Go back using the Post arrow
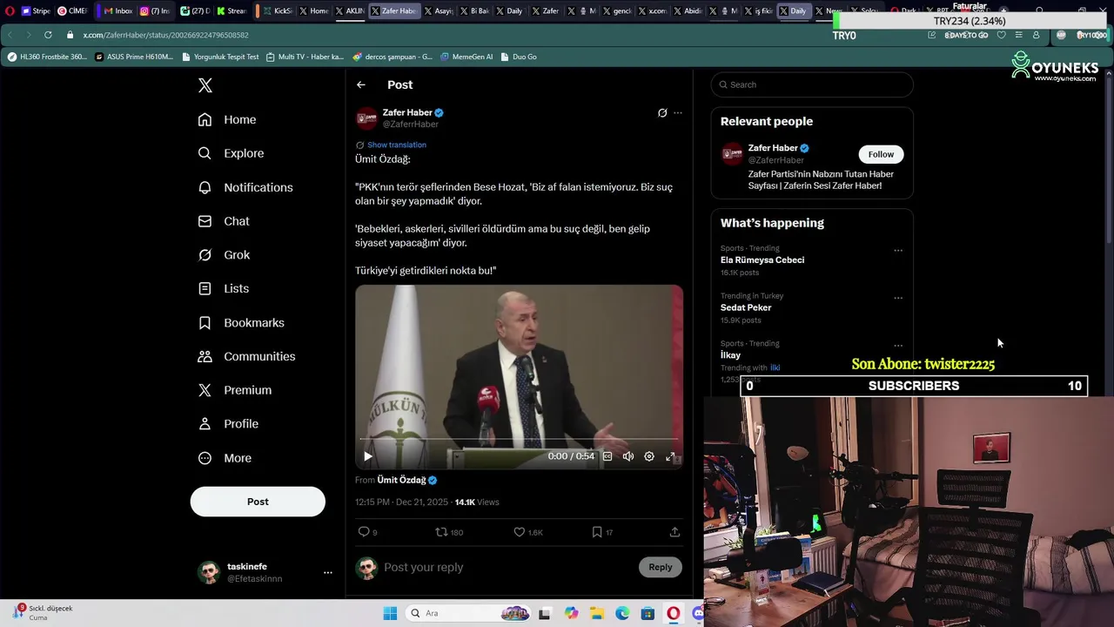The height and width of the screenshot is (627, 1114). 361,84
